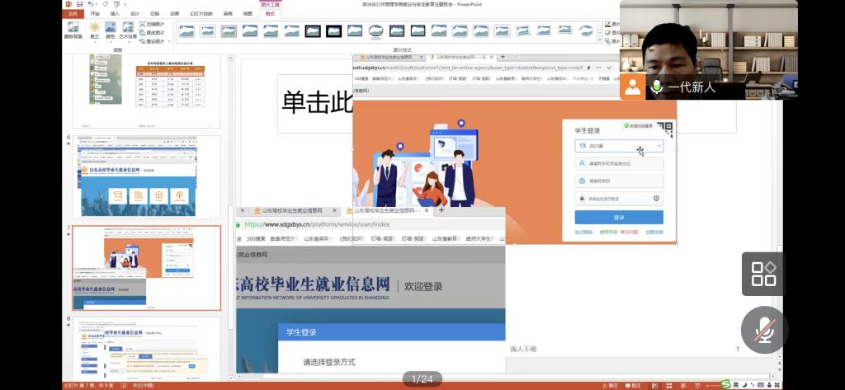The width and height of the screenshot is (845, 390).
Task: Click the save icon in quick access toolbar
Action: click(x=80, y=4)
